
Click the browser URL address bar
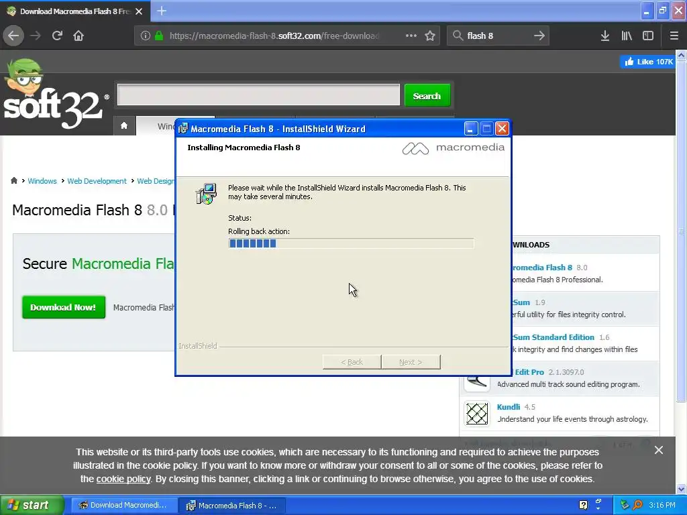[x=274, y=36]
